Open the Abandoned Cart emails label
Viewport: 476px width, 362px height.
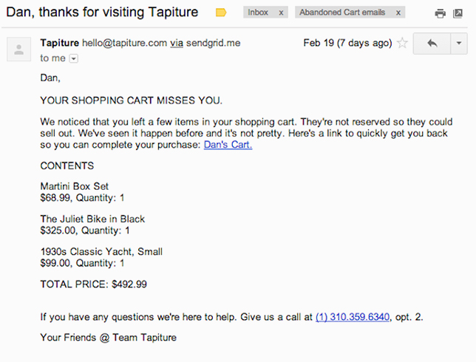(342, 13)
